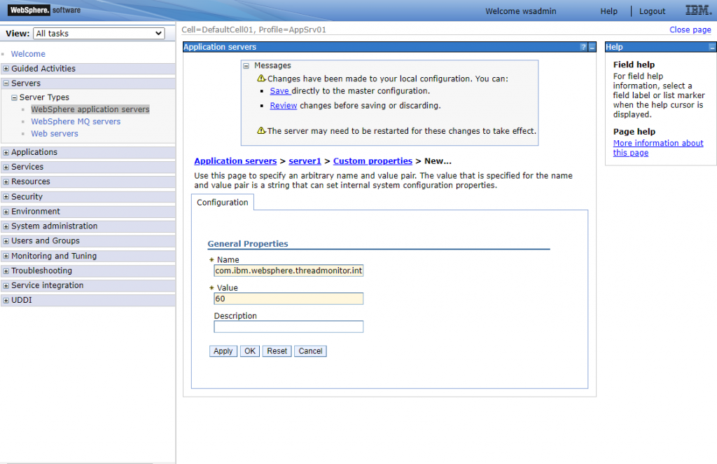Select the Configuration tab
This screenshot has width=717, height=464.
click(x=222, y=203)
